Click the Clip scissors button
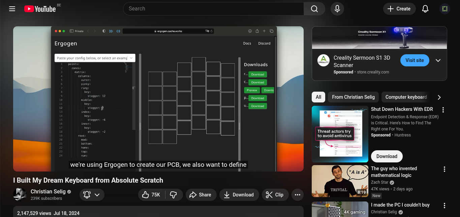The image size is (460, 217). point(274,195)
